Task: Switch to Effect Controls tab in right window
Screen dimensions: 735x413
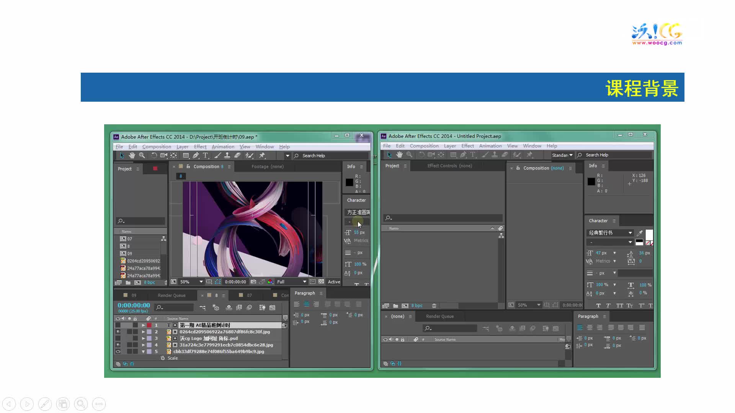Action: (449, 166)
